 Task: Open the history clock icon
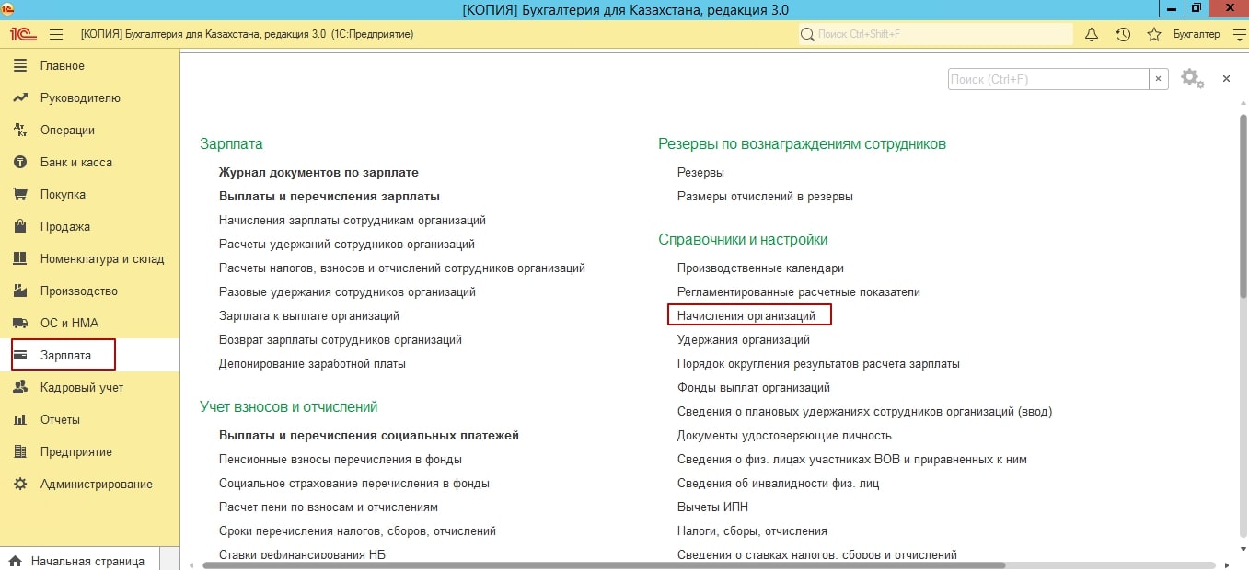pyautogui.click(x=1123, y=34)
